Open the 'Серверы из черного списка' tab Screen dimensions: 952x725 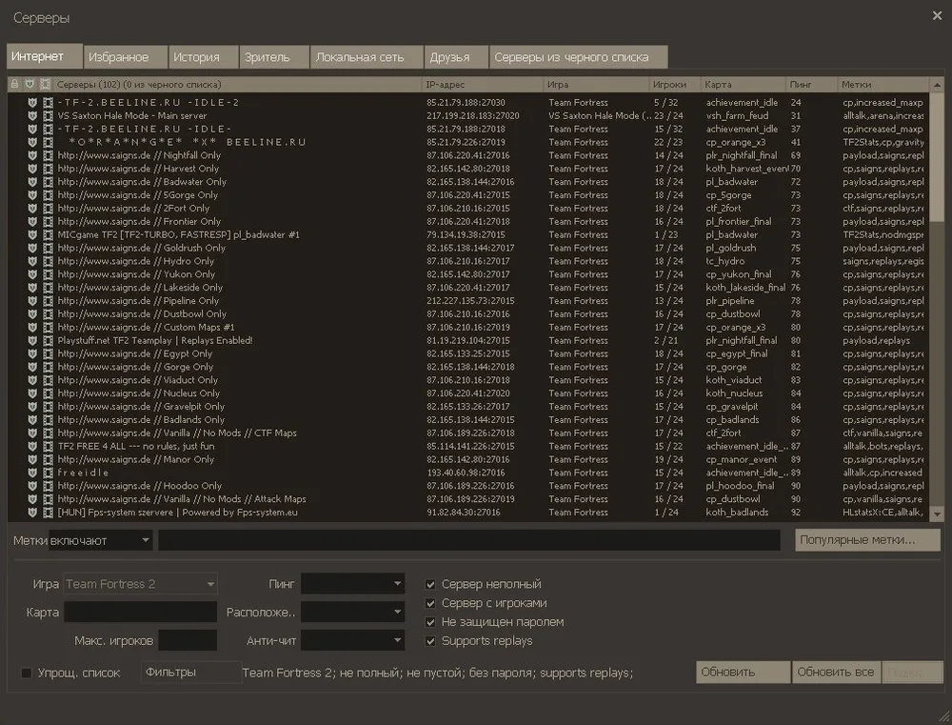pyautogui.click(x=577, y=57)
